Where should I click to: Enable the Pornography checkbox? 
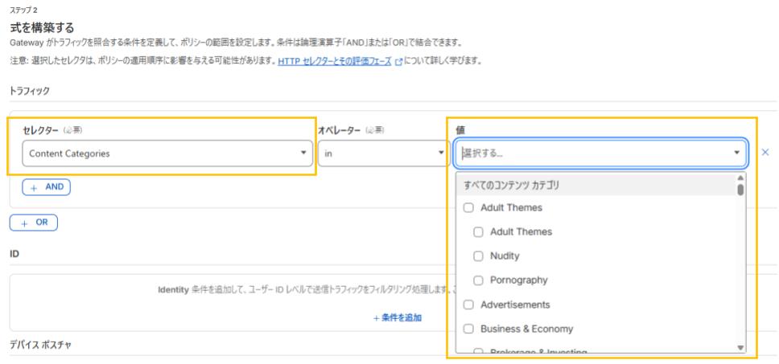click(x=478, y=280)
